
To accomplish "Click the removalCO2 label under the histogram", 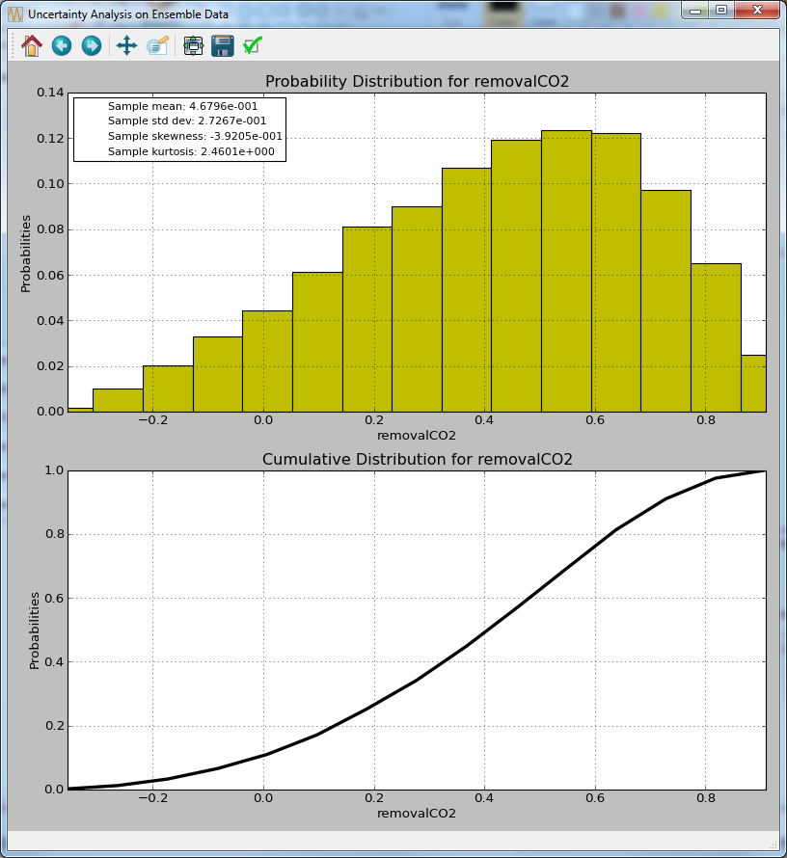I will point(416,436).
